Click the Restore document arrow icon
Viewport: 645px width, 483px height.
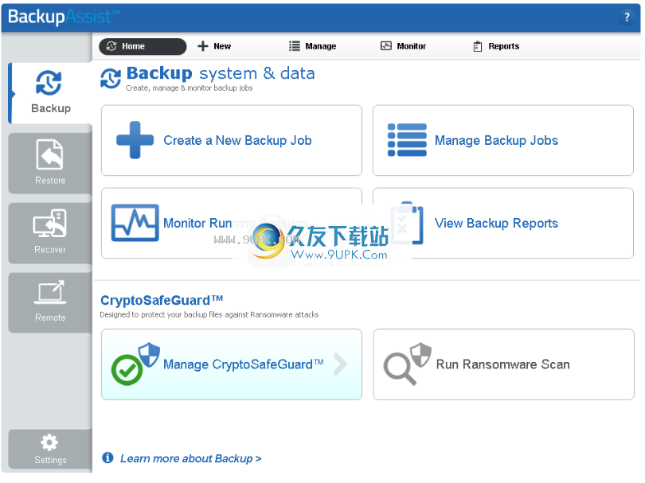[x=50, y=154]
